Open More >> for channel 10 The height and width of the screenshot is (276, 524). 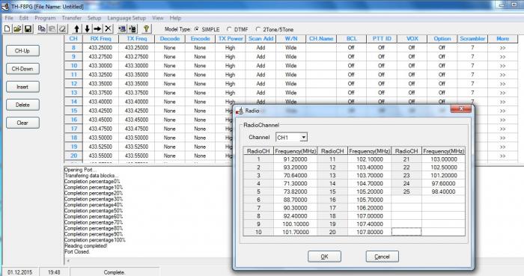[502, 66]
